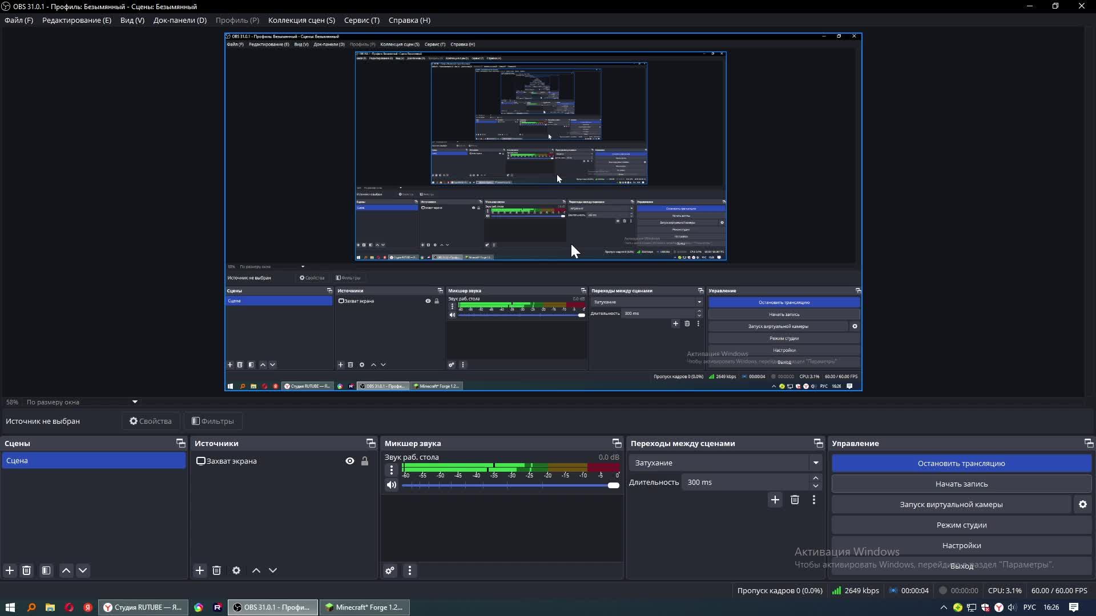Toggle visibility of Захват экрана source
Viewport: 1096px width, 616px height.
click(x=350, y=461)
